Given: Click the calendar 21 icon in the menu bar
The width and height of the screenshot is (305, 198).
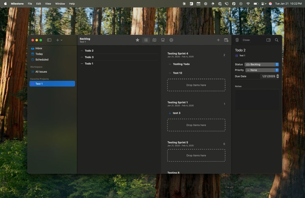Looking at the screenshot, I should coord(199,4).
